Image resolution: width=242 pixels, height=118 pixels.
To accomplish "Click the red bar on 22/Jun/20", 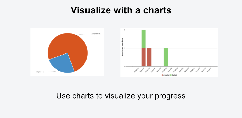I will tap(149, 57).
